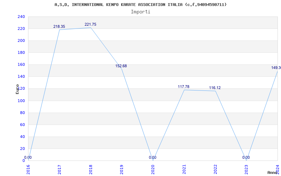Click x-axis year 2019
This screenshot has width=281, height=176.
pos(122,169)
